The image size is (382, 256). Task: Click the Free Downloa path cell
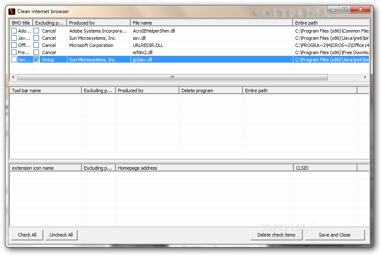pyautogui.click(x=331, y=52)
